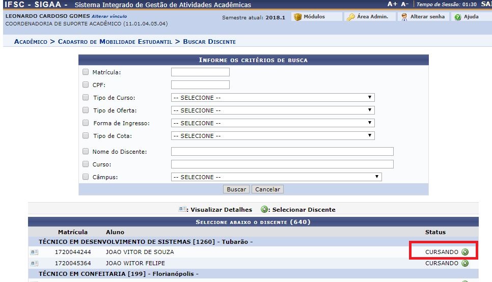Select student JOAO WITOR FELIPE arrow
492x282 pixels.
coord(465,263)
